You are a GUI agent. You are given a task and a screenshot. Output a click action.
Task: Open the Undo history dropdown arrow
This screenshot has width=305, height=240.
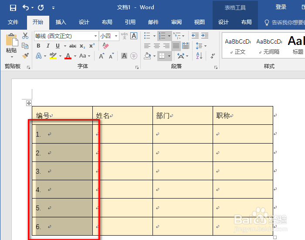click(x=33, y=8)
